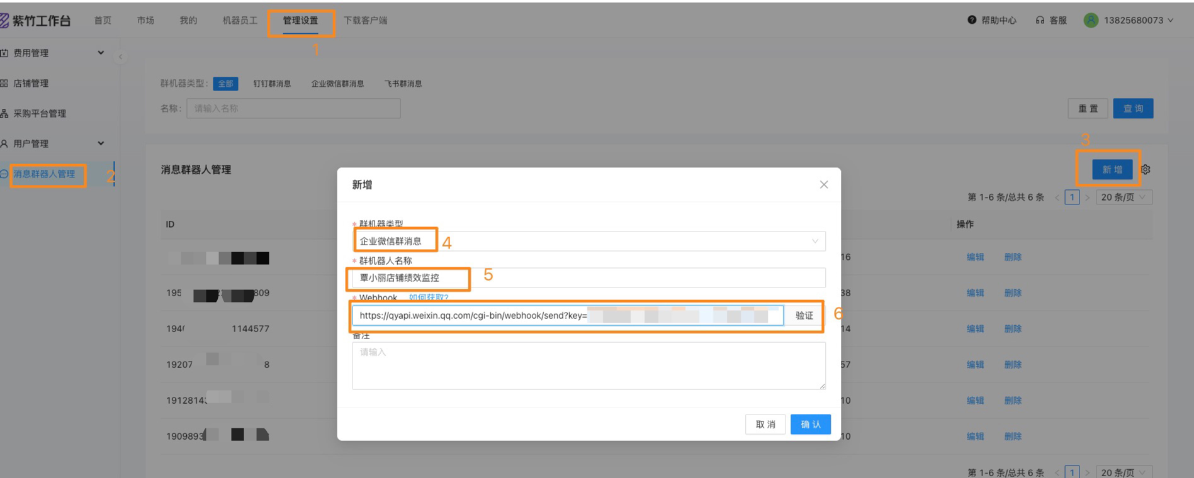The image size is (1194, 478).
Task: Click the 验证 button next to Webhook
Action: pyautogui.click(x=804, y=316)
